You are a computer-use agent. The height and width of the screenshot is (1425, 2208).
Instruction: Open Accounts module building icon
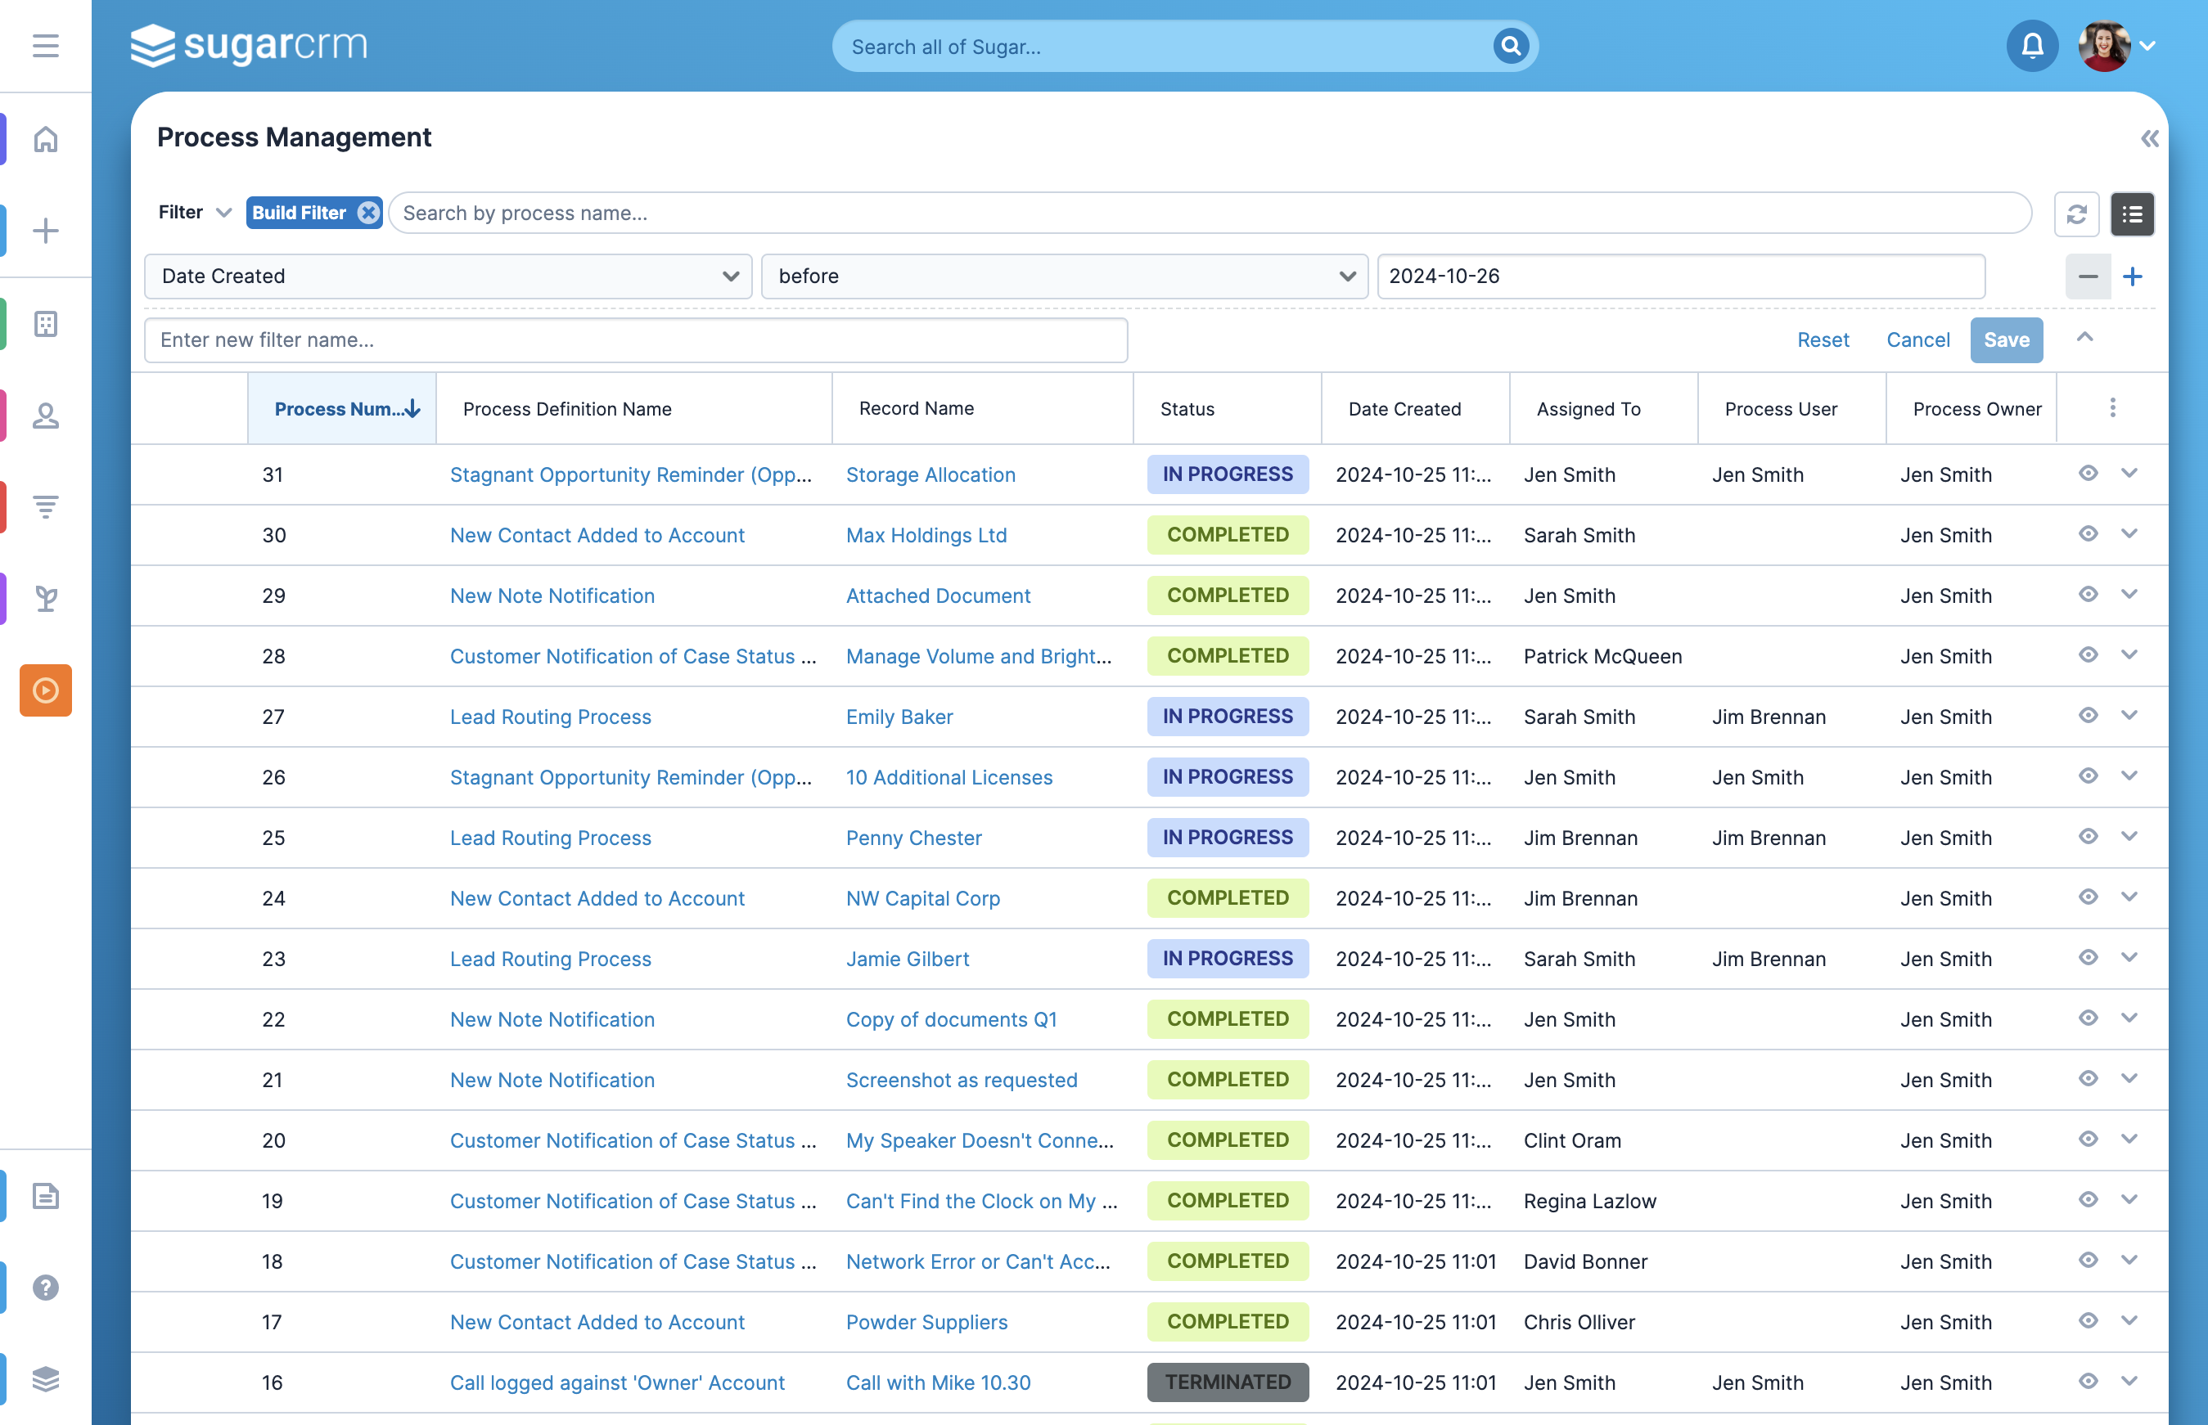point(45,324)
